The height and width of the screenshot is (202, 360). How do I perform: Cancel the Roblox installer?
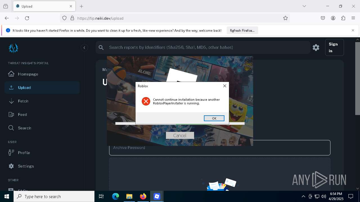[x=180, y=136]
